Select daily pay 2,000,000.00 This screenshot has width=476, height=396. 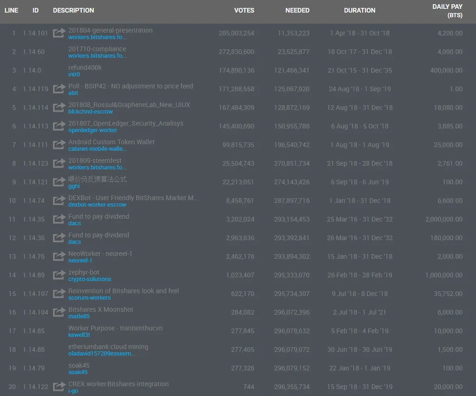click(444, 219)
